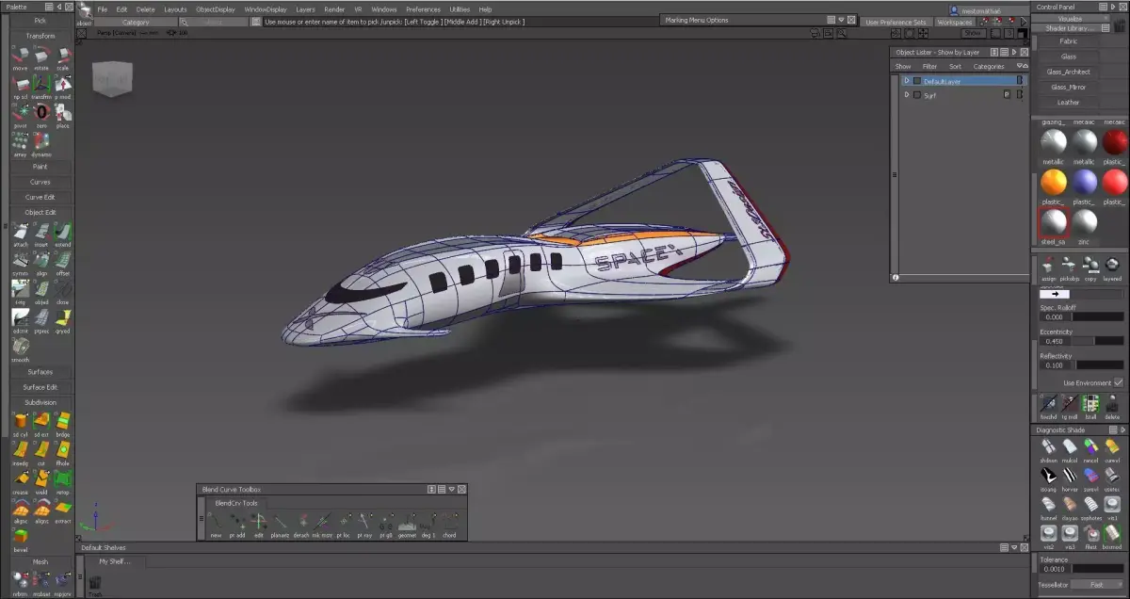Click the geomet blend curve tool
Image resolution: width=1130 pixels, height=599 pixels.
click(407, 524)
